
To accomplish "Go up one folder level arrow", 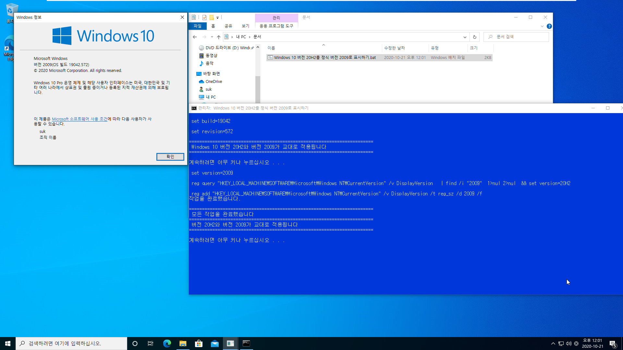I will (x=219, y=37).
